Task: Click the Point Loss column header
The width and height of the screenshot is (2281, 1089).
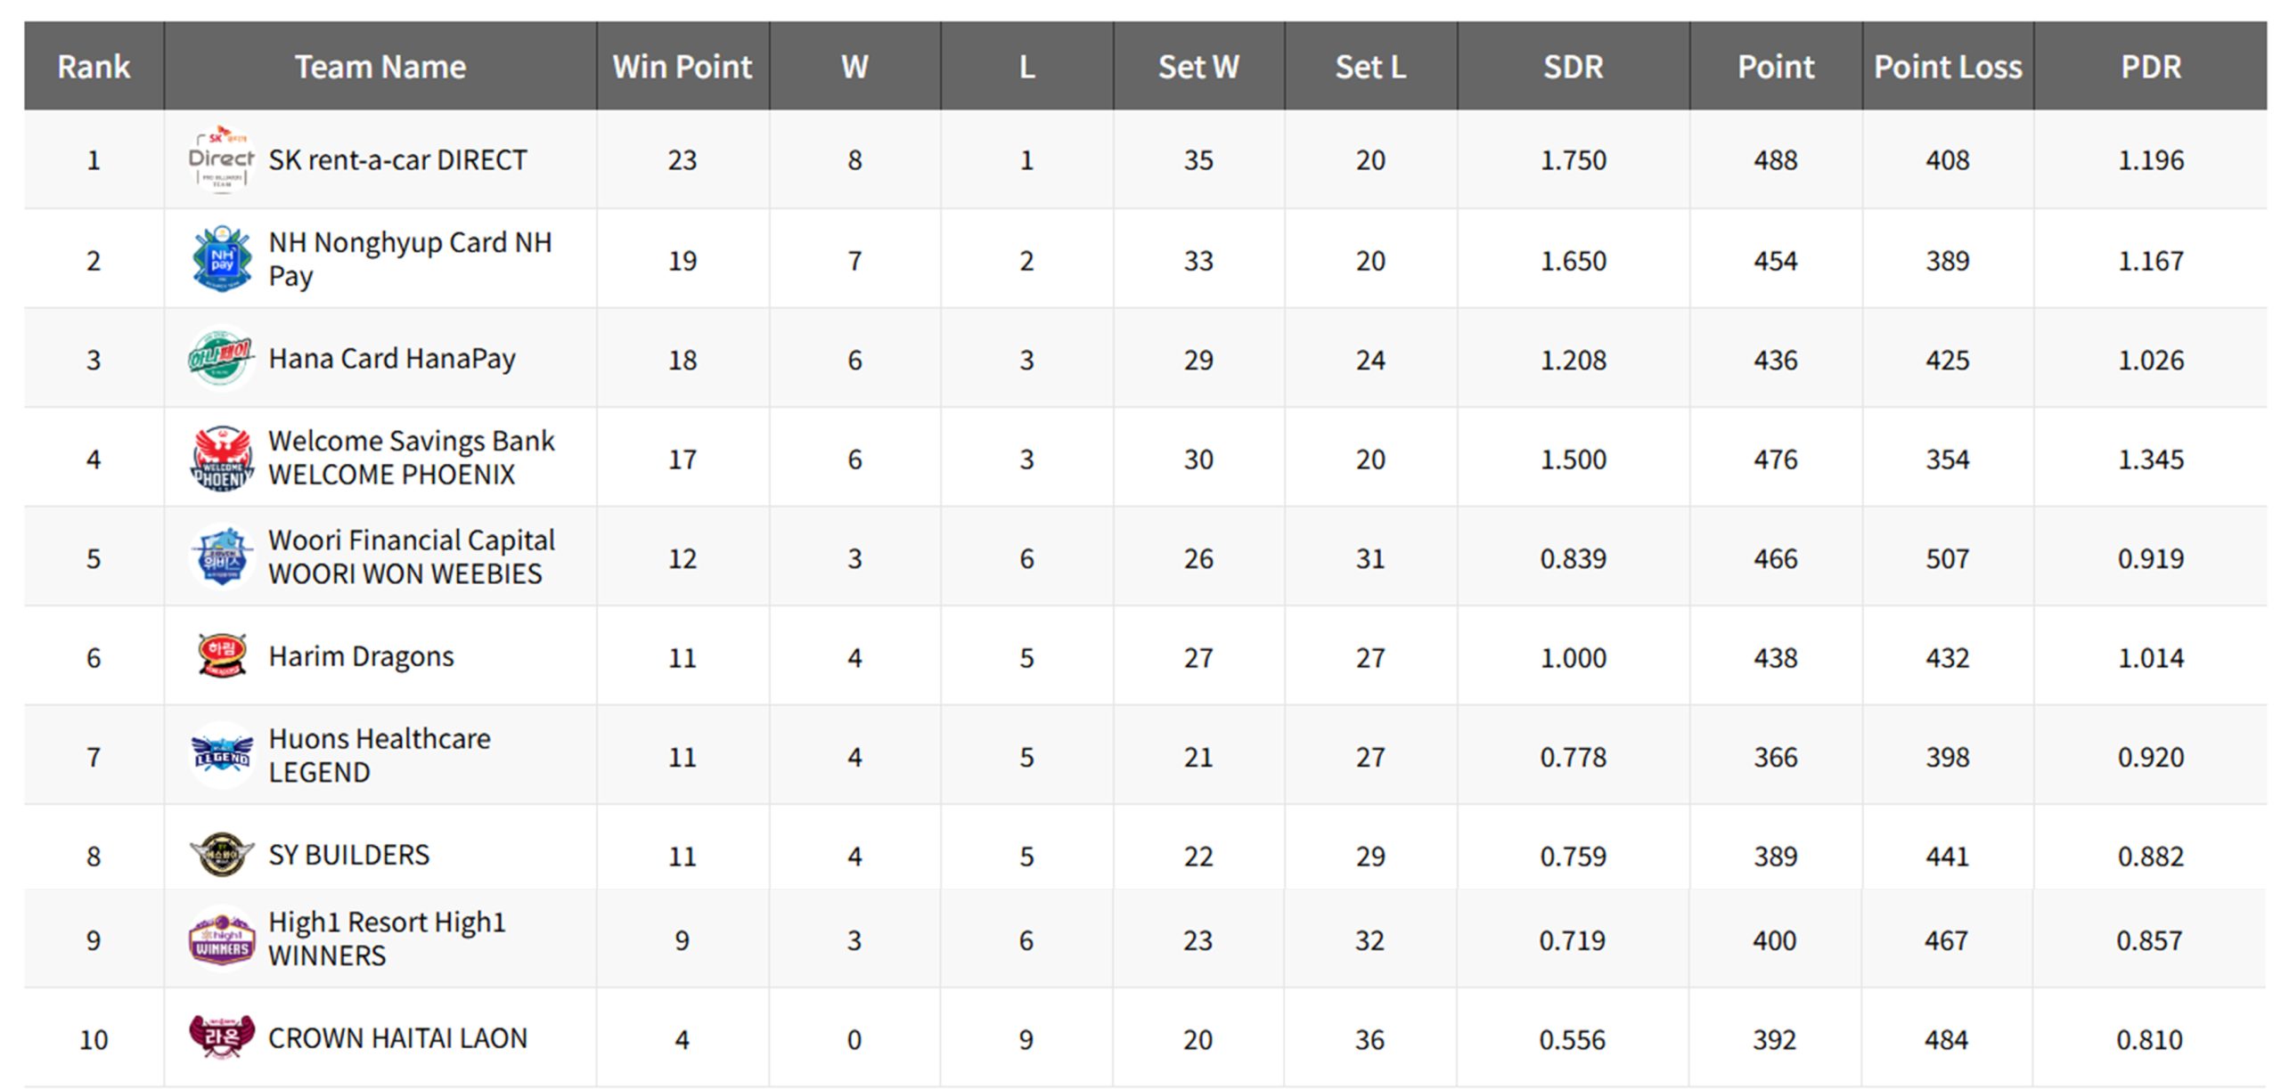Action: [x=1948, y=67]
